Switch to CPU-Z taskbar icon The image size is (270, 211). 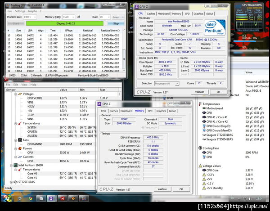tap(51, 198)
